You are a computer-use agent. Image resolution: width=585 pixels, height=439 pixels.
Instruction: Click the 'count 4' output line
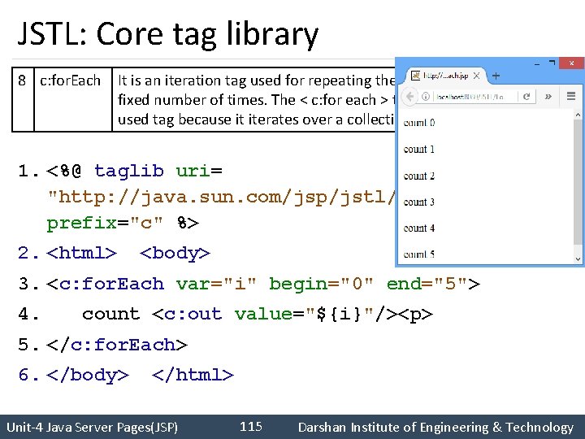419,228
